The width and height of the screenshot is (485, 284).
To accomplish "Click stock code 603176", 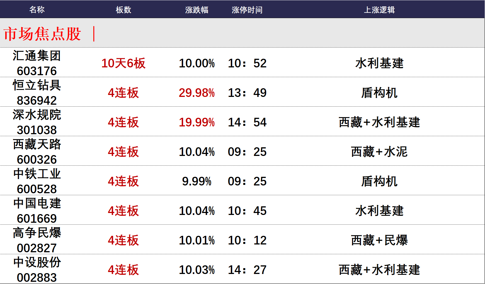I will tap(37, 71).
